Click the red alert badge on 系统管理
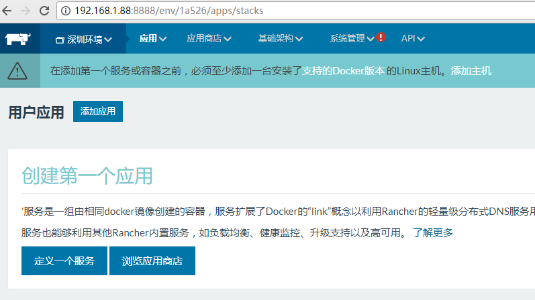Screen dimensions: 535x300 [x=381, y=37]
